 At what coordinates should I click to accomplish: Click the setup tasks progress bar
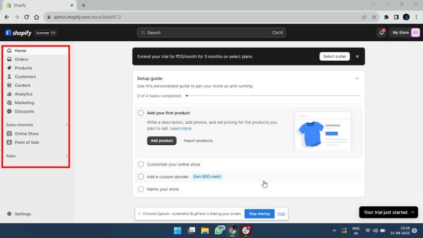(x=273, y=96)
